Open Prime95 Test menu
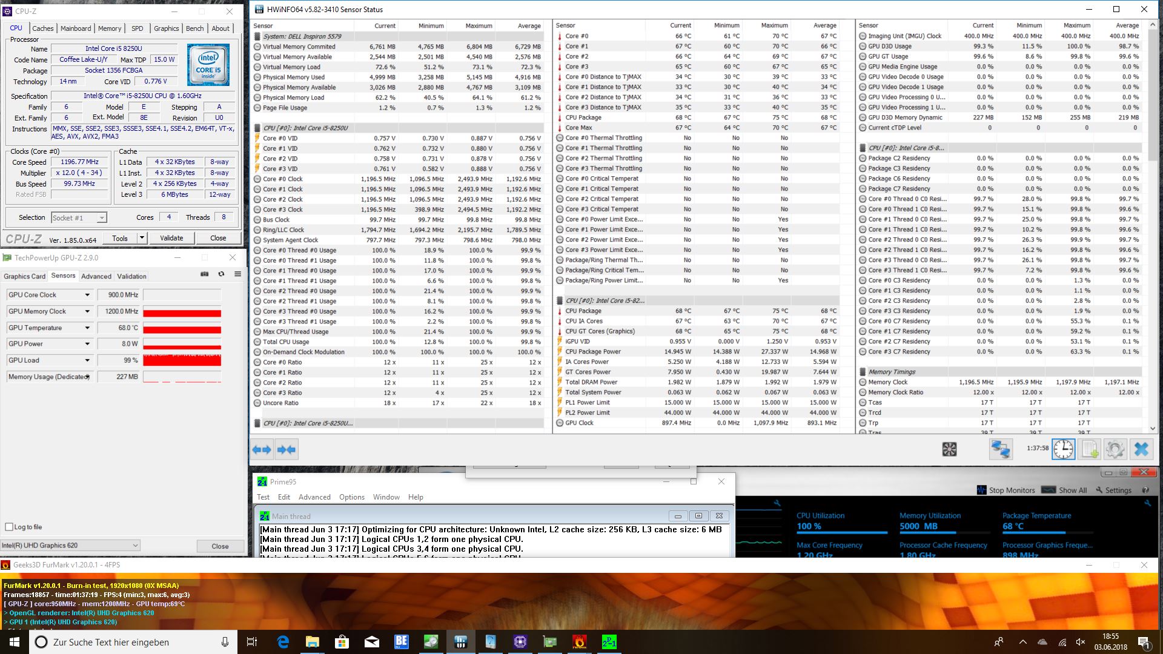The height and width of the screenshot is (654, 1163). pos(263,497)
